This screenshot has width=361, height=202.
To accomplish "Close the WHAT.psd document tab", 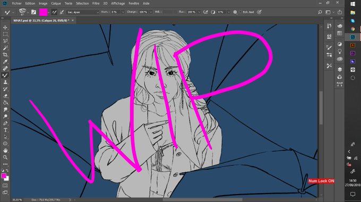I will pos(73,21).
